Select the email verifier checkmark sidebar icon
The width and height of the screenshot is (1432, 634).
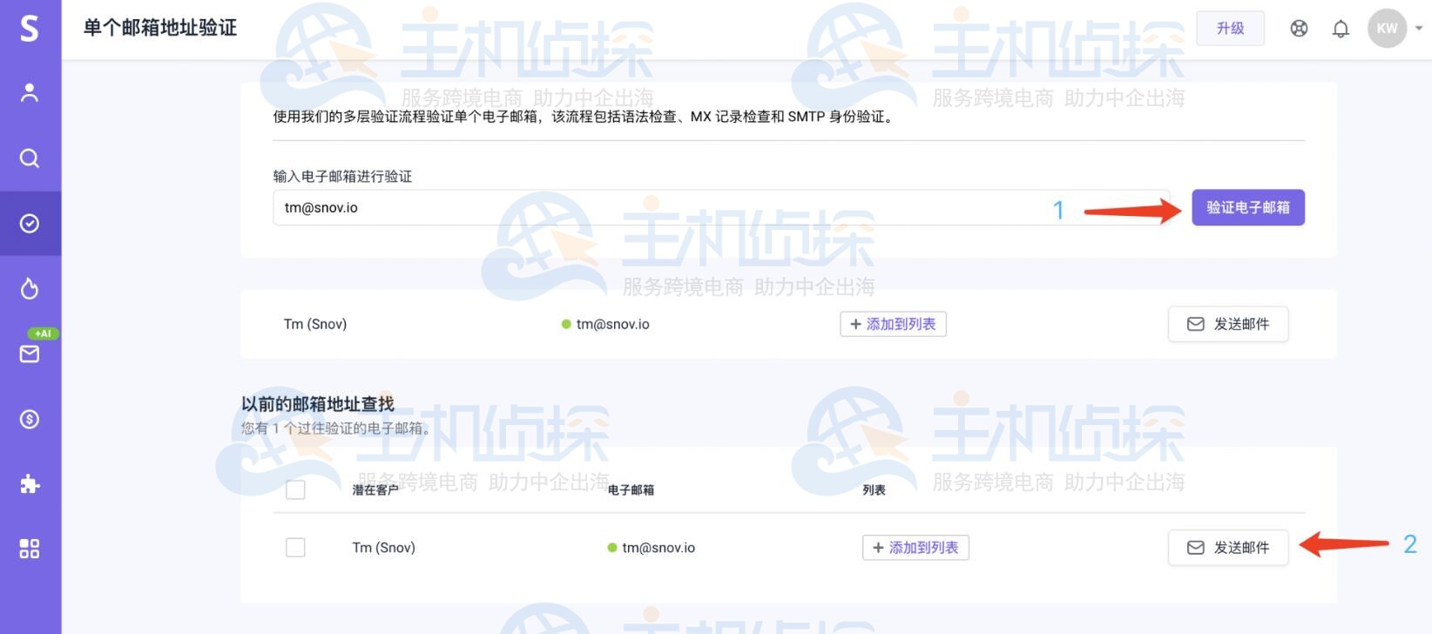30,224
